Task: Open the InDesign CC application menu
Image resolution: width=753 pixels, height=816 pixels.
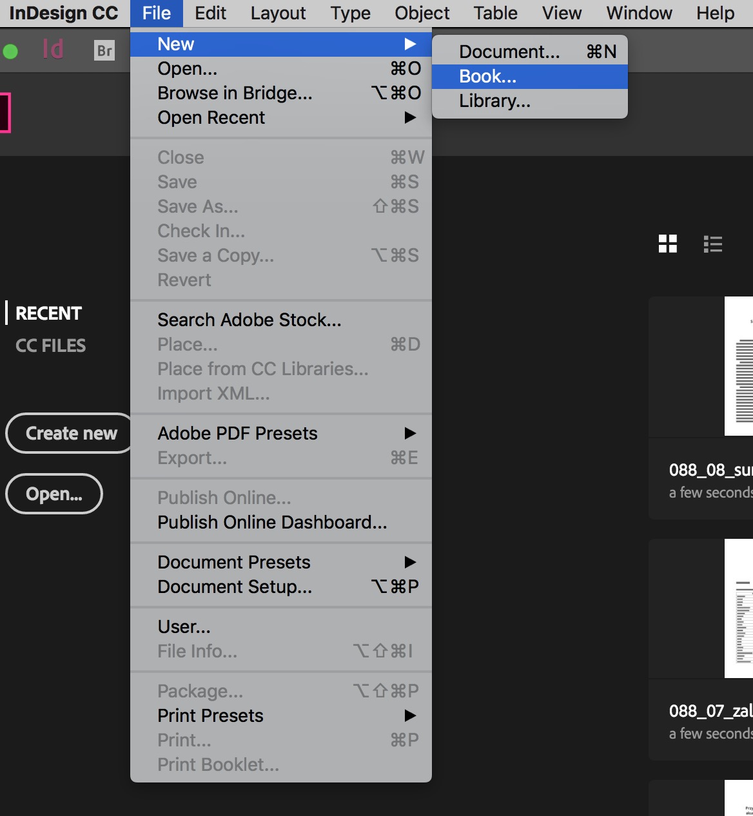Action: click(x=64, y=13)
